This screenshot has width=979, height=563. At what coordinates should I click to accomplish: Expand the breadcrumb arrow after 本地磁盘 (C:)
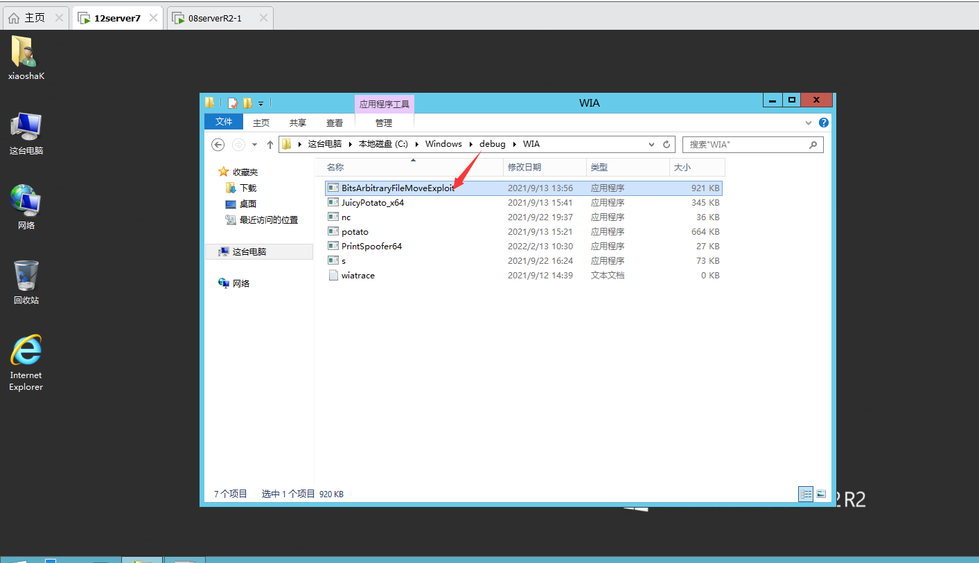click(x=417, y=144)
